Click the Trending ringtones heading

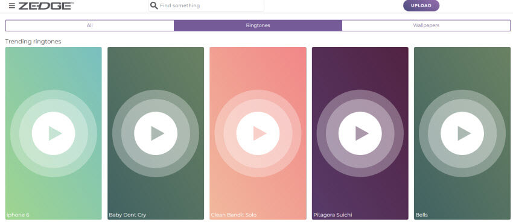[33, 42]
